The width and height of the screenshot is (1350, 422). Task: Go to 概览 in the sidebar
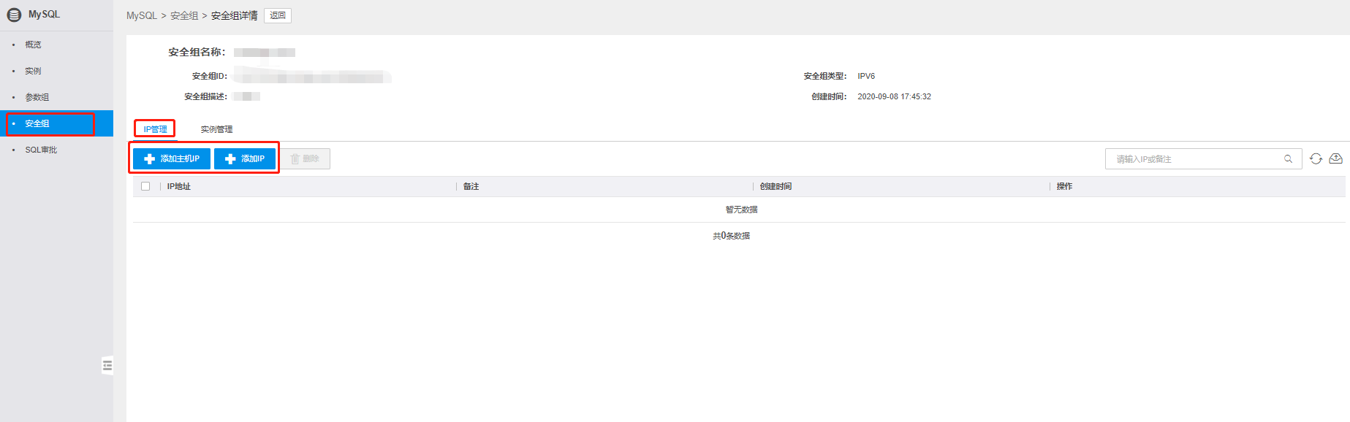(x=33, y=45)
